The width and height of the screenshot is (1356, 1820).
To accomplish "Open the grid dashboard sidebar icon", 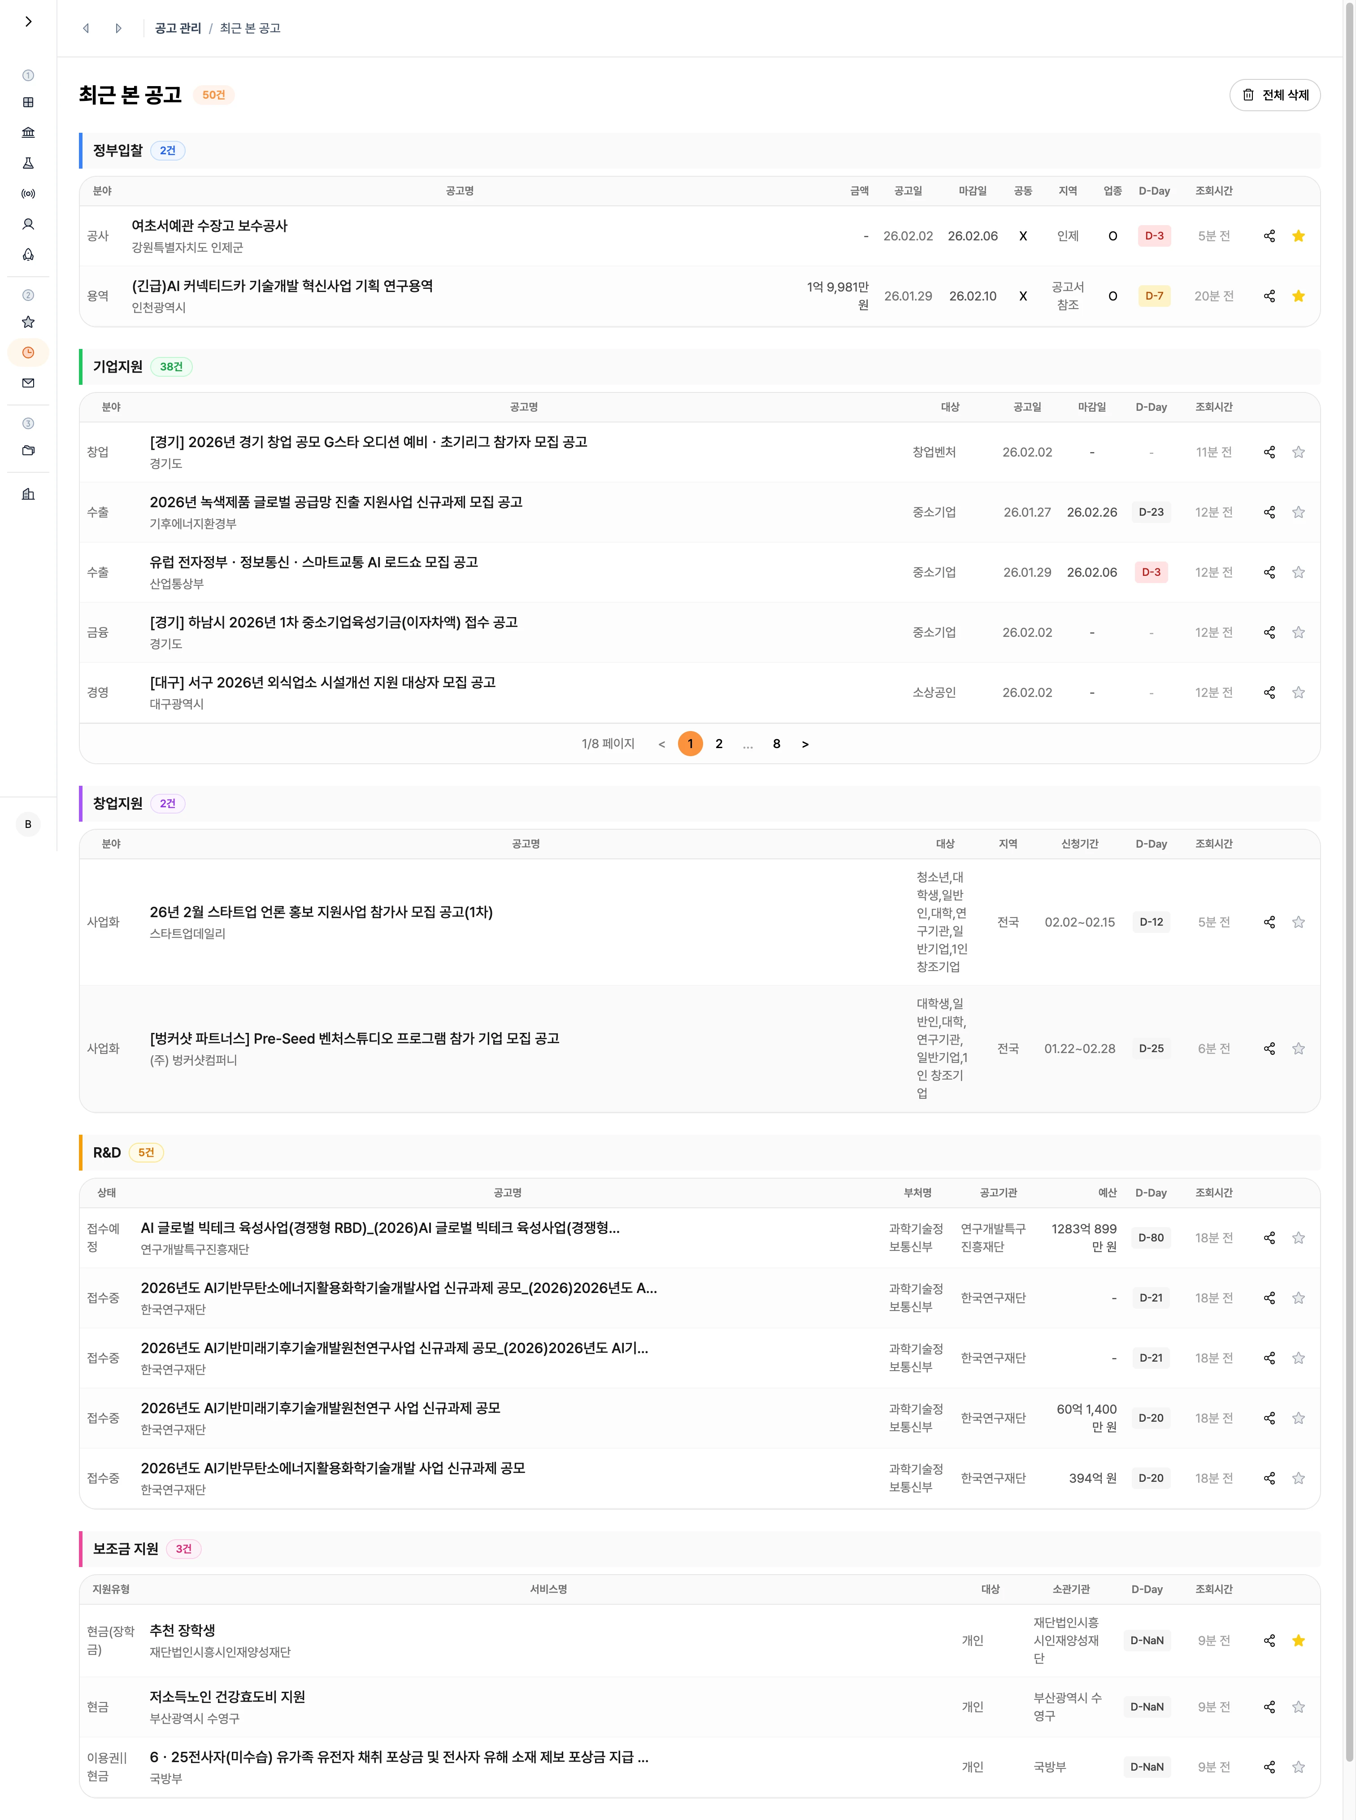I will 28,103.
